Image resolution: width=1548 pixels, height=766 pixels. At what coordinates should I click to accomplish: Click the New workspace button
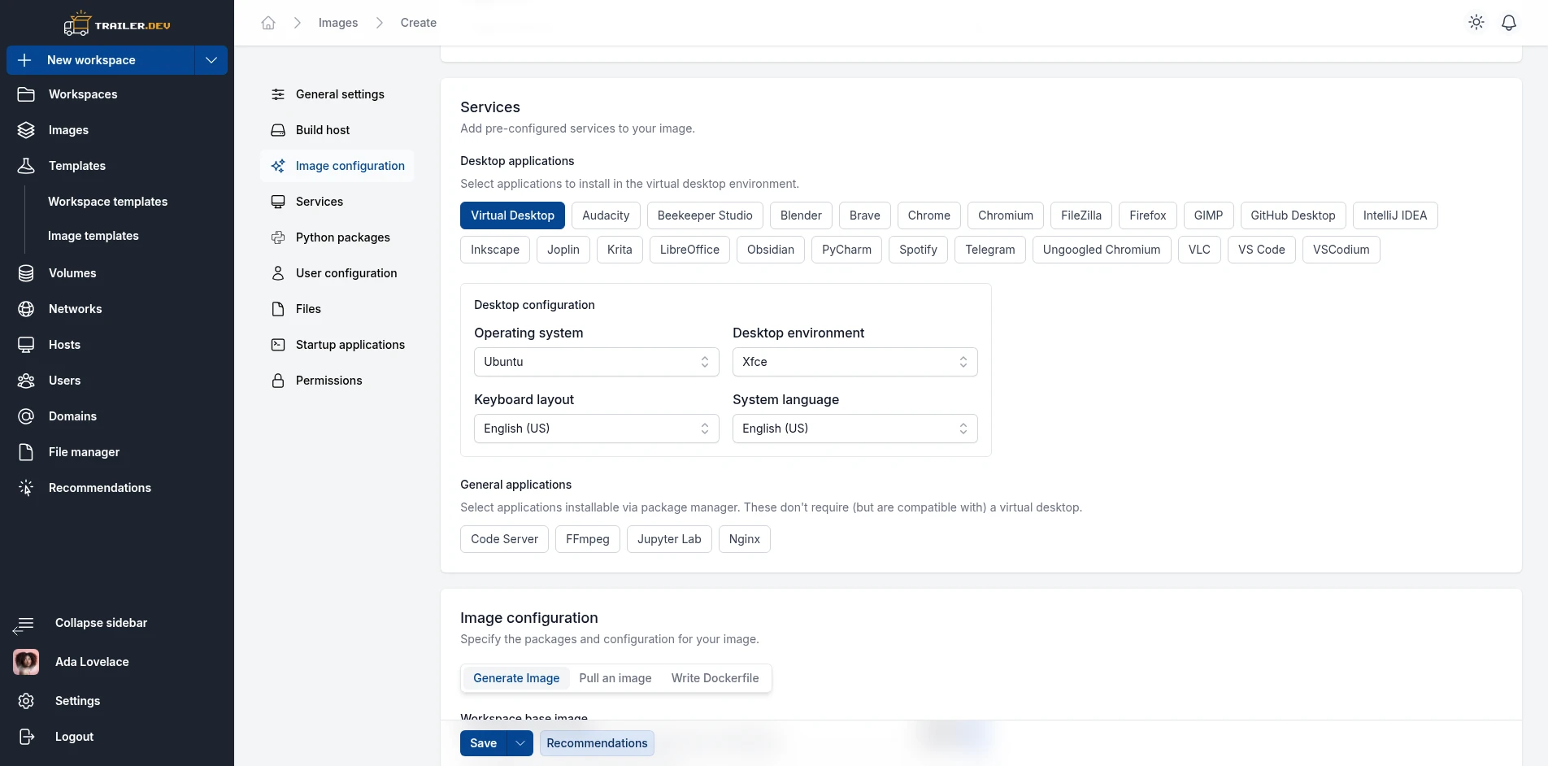click(x=101, y=60)
